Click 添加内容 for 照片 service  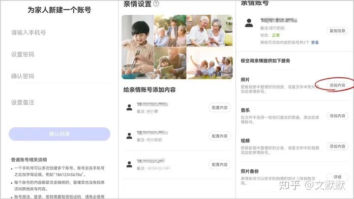[x=337, y=85]
